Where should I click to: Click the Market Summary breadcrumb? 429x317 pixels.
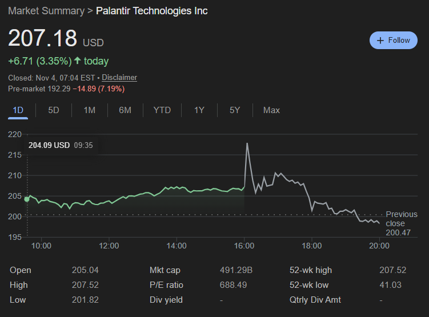click(45, 11)
